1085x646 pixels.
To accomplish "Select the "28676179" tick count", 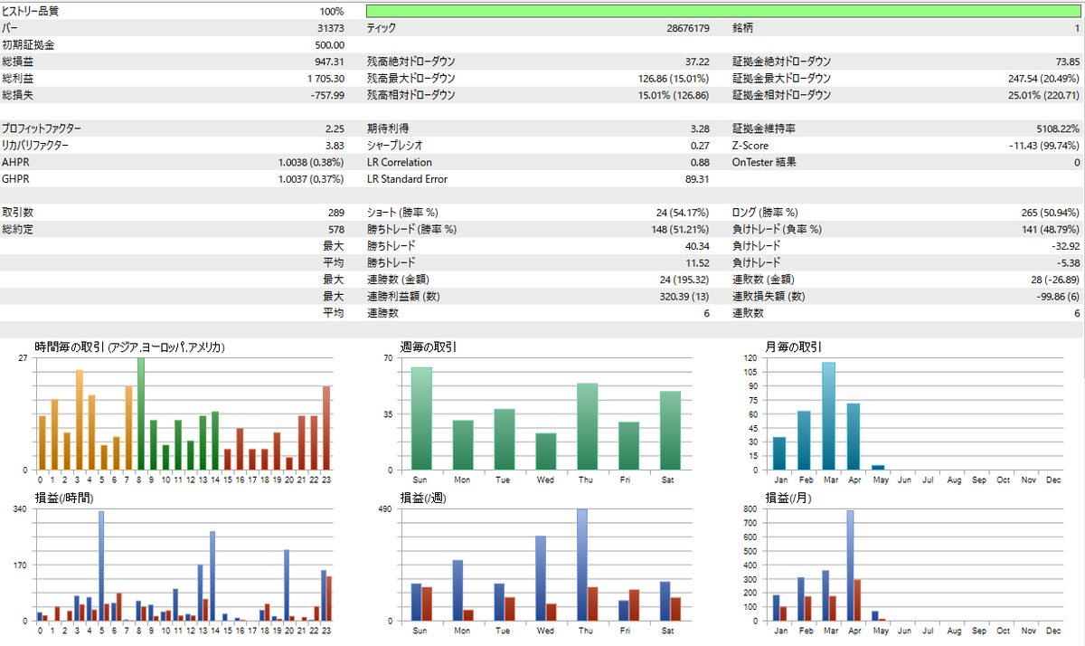I will click(689, 28).
